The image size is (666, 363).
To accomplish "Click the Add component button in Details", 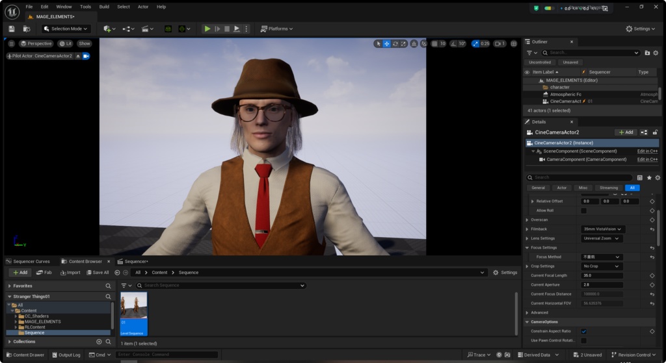I will point(626,132).
